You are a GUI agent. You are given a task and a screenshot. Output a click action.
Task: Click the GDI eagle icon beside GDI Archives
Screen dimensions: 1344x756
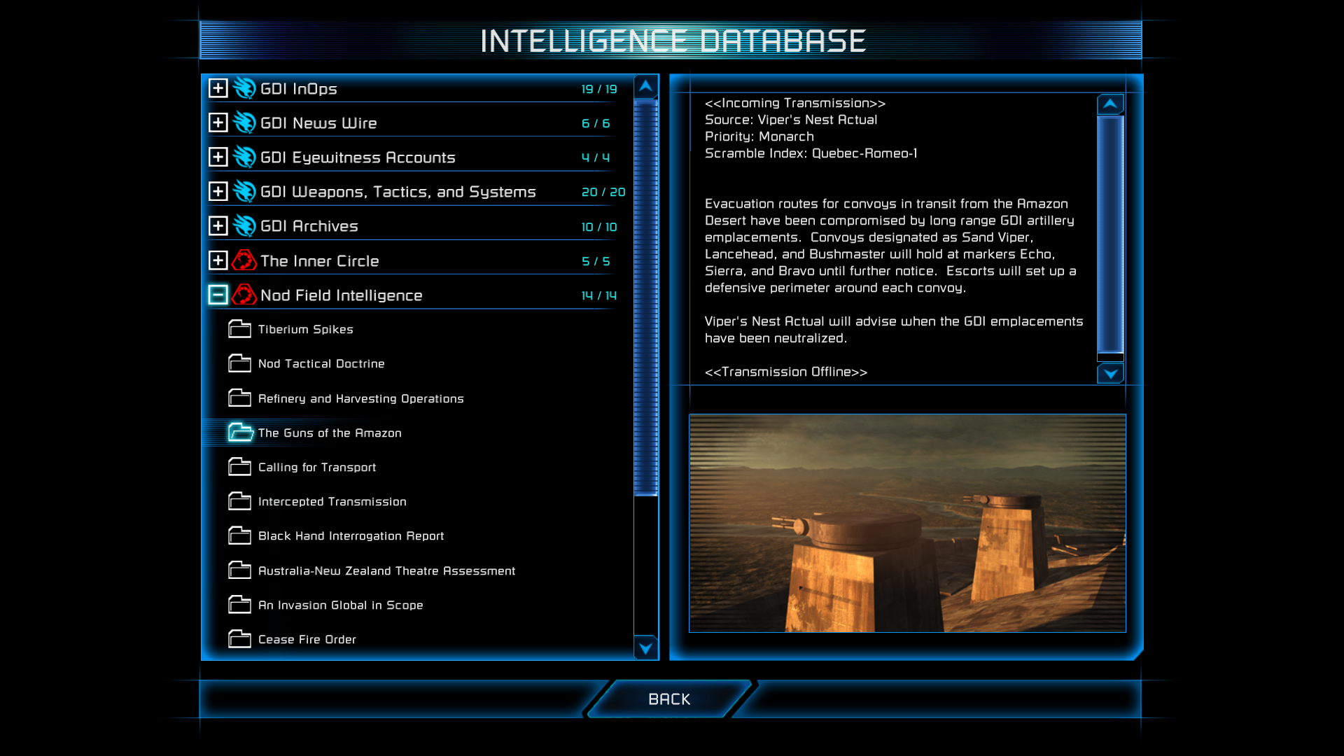point(244,226)
